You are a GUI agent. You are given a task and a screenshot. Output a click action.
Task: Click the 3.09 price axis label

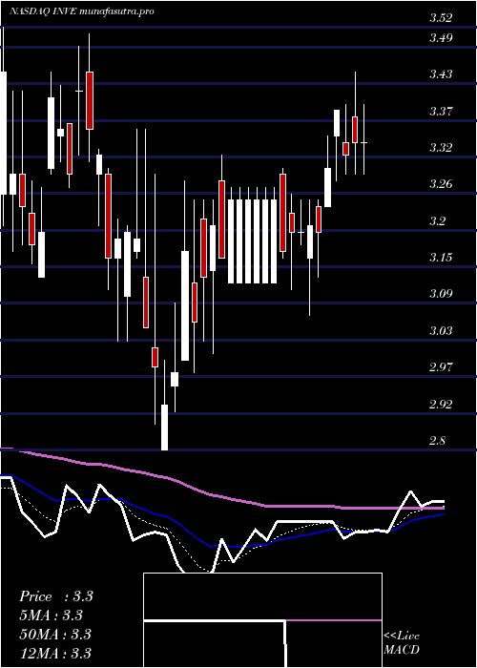pos(441,294)
